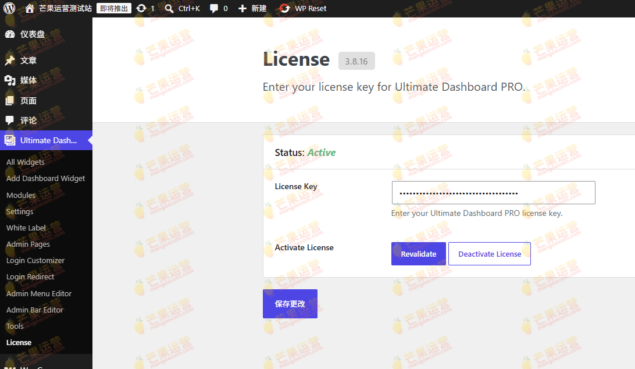Click 新建 in the admin bar
This screenshot has height=369, width=635.
coord(259,9)
